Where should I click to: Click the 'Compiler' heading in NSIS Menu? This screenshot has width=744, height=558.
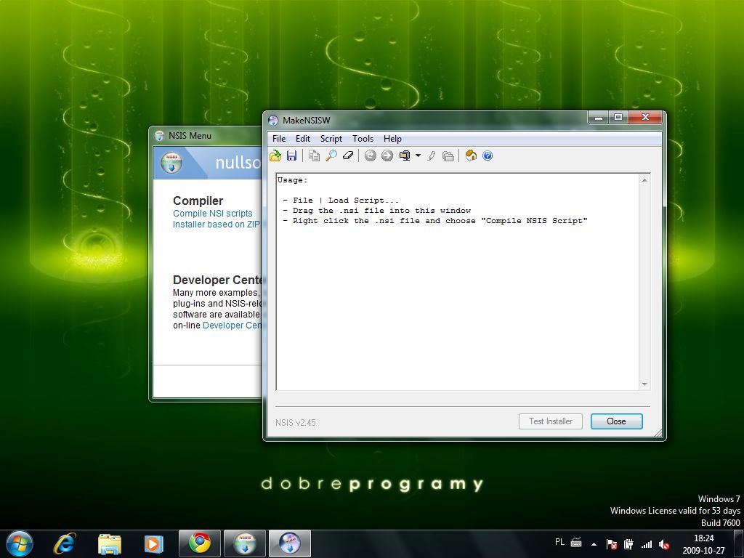[x=198, y=201]
